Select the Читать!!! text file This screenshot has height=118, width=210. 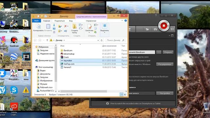click(x=67, y=67)
